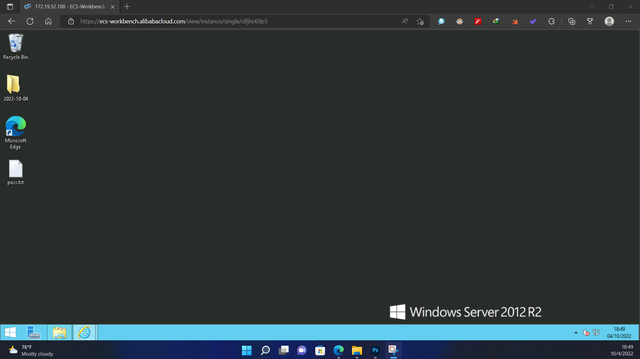Image resolution: width=640 pixels, height=359 pixels.
Task: Open the Chat app on the taskbar
Action: tap(302, 350)
